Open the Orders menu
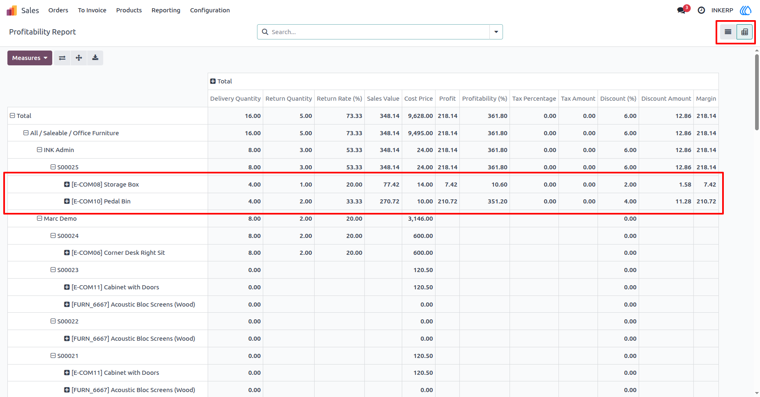 pyautogui.click(x=58, y=10)
